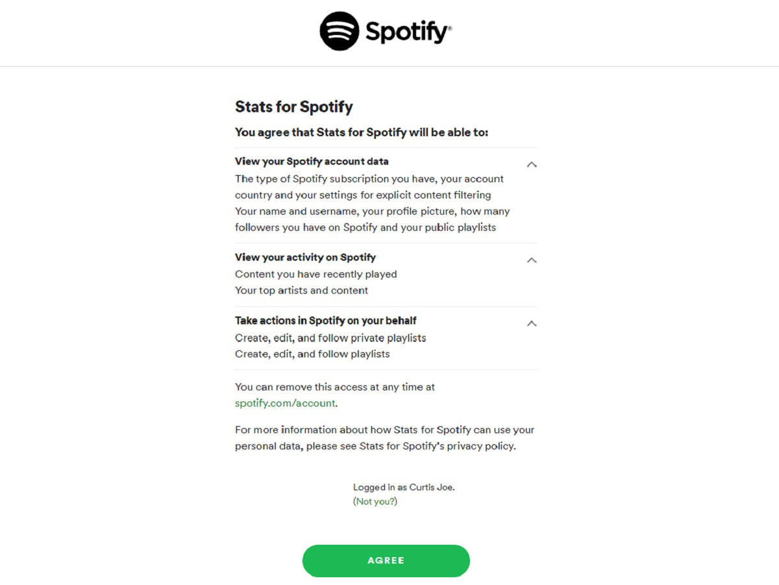Collapse the 'View your activity on Spotify' chevron
Screen dimensions: 779x585
[532, 260]
